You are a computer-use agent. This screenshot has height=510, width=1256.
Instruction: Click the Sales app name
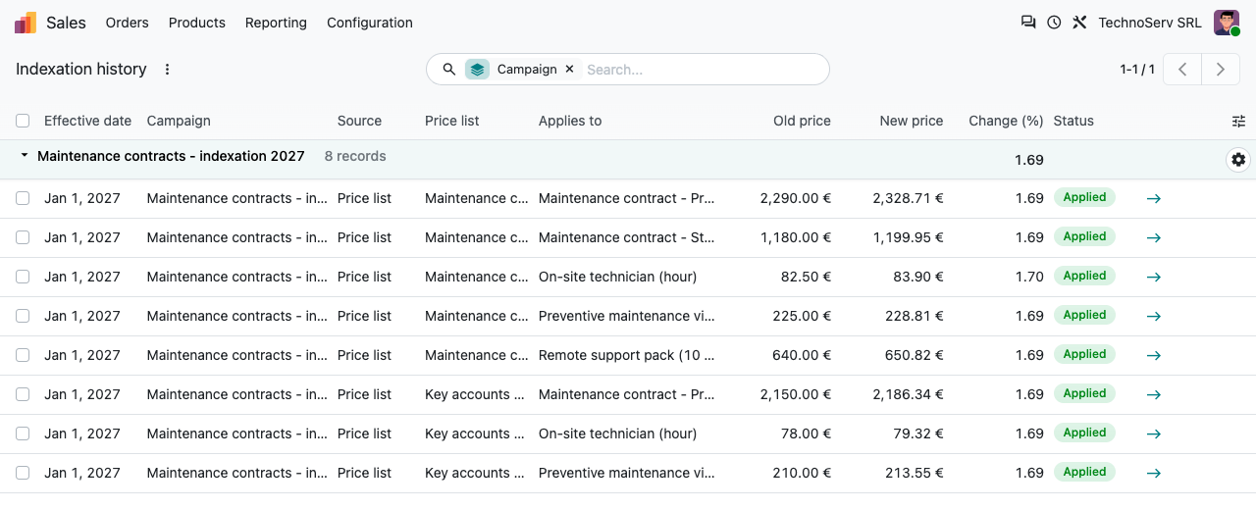tap(67, 23)
